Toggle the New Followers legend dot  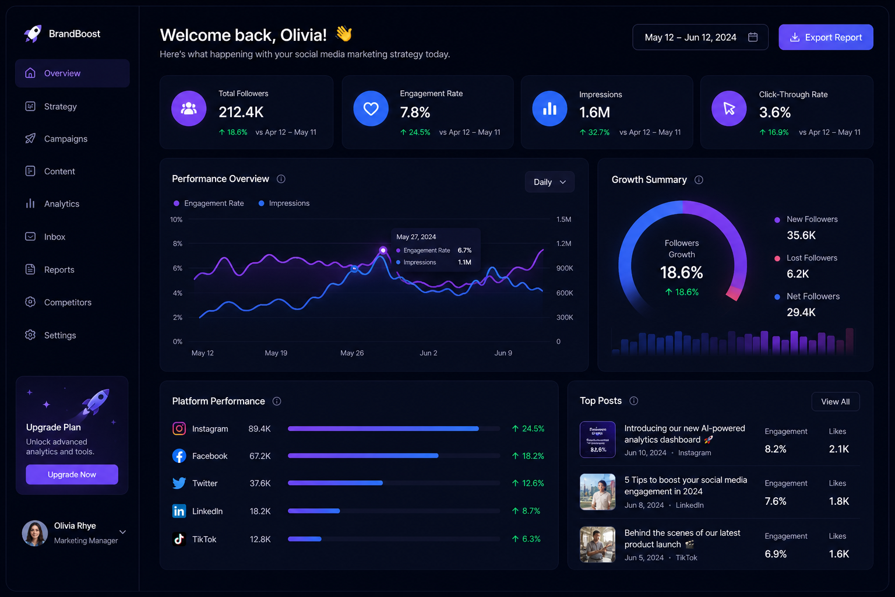(777, 220)
